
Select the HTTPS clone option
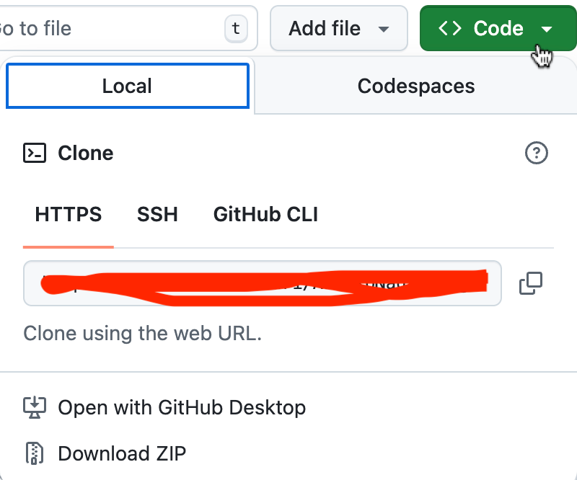[69, 215]
